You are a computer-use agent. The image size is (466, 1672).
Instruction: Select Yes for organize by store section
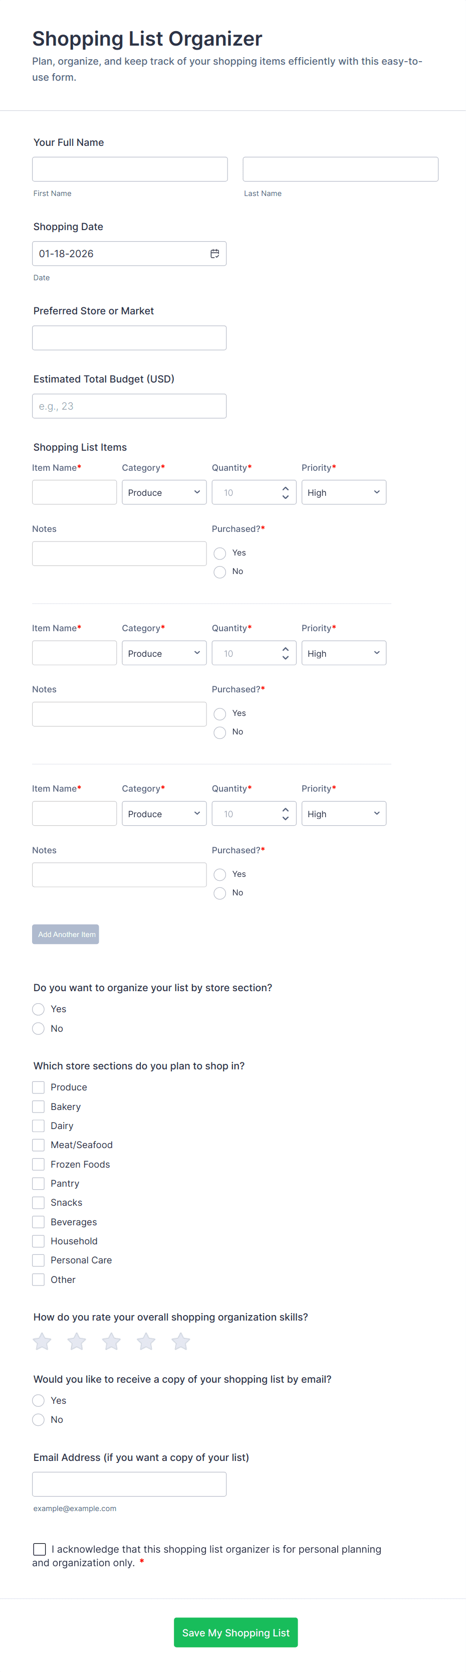tap(39, 1009)
